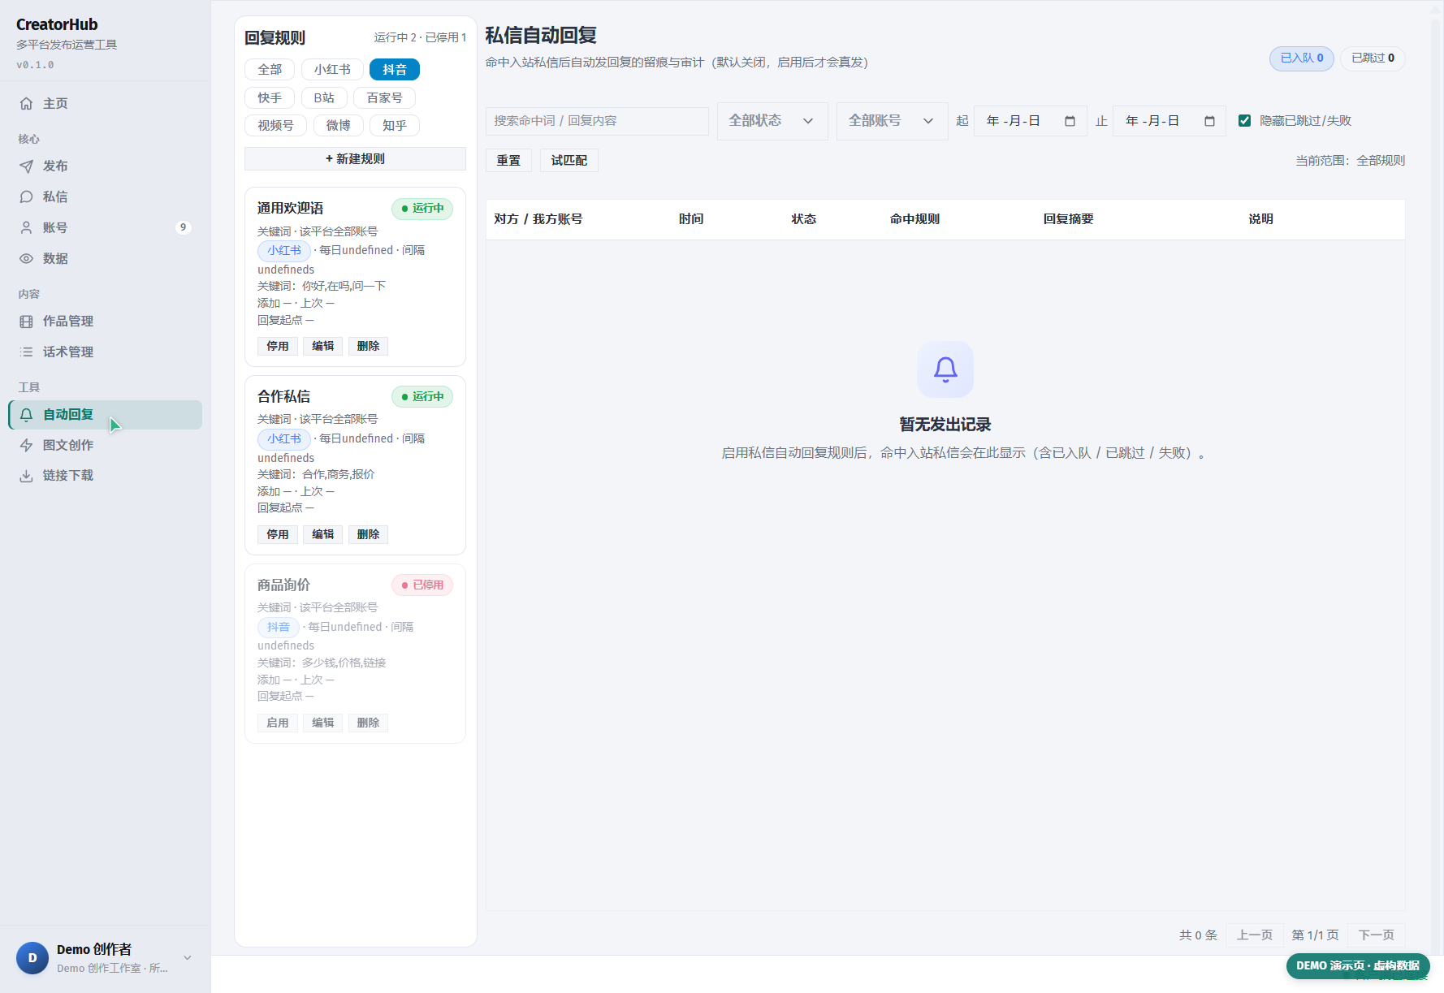
Task: Open the 全部账号 dropdown
Action: (x=893, y=121)
